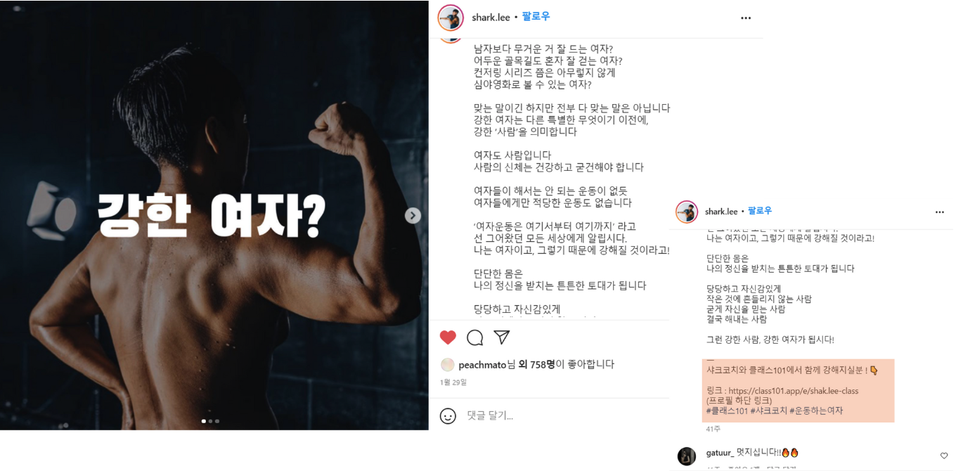
Task: Click the 강한 여자? post image
Action: coord(214,215)
